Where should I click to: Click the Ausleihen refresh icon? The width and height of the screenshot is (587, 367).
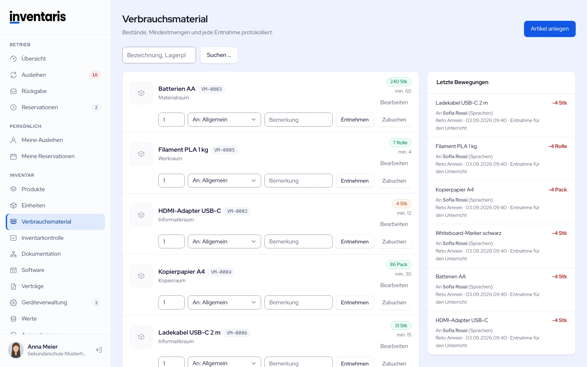coord(13,75)
